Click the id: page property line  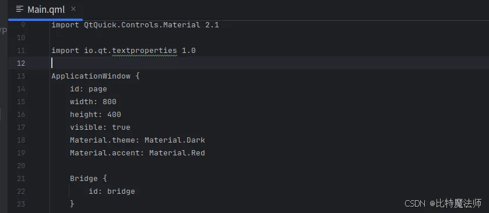point(88,89)
